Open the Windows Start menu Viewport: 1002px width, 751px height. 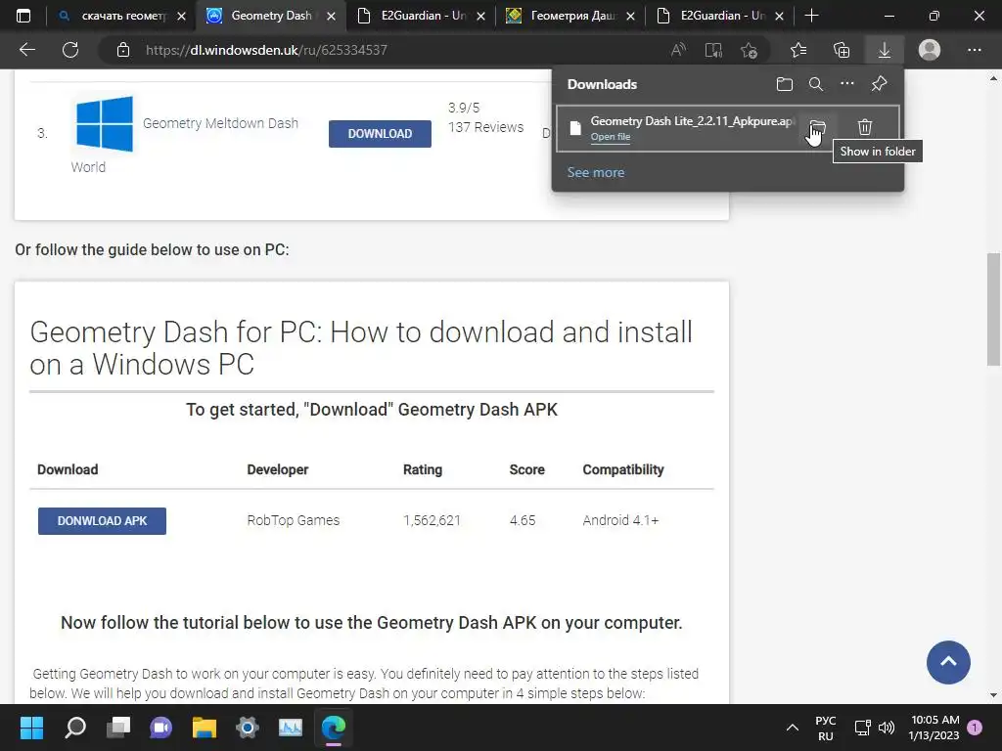[x=31, y=728]
